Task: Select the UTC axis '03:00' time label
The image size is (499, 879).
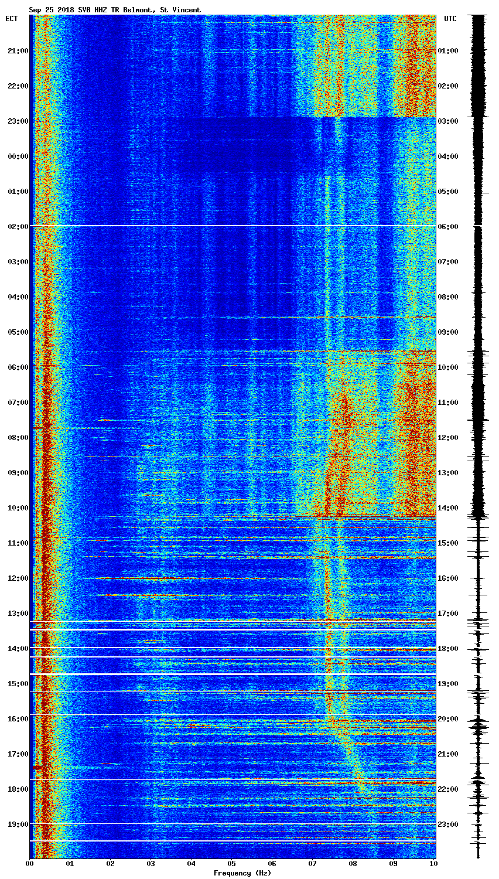Action: pos(448,121)
